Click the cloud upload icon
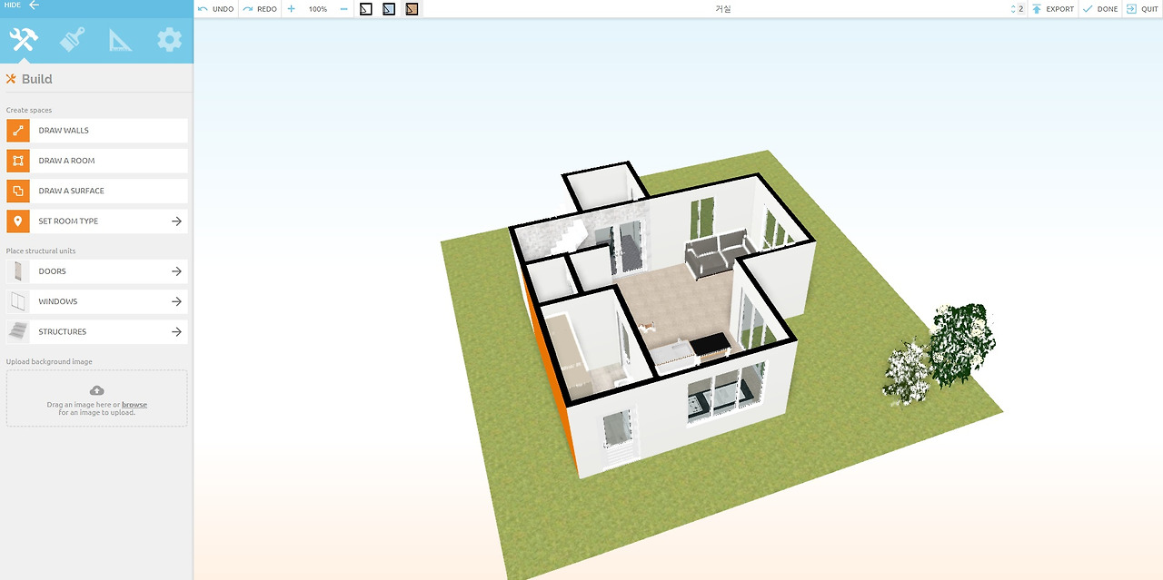 (x=97, y=390)
